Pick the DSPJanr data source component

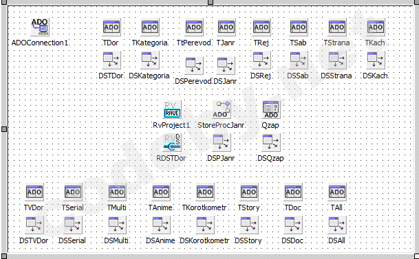coord(222,142)
